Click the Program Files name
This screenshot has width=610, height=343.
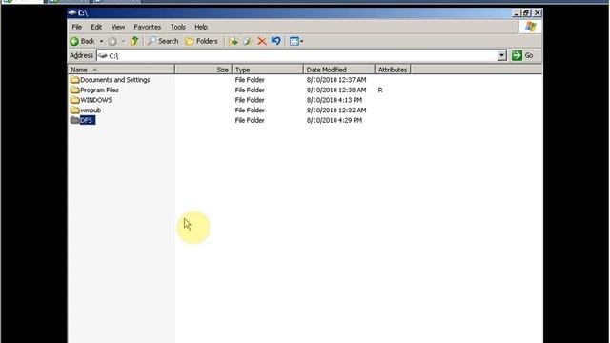point(99,90)
